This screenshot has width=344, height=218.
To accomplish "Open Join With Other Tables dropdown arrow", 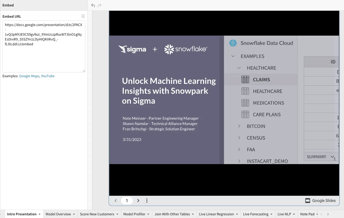I will tap(193, 214).
